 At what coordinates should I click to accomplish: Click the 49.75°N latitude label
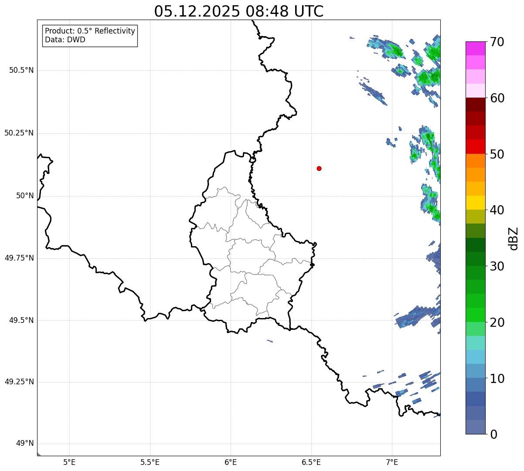(19, 258)
